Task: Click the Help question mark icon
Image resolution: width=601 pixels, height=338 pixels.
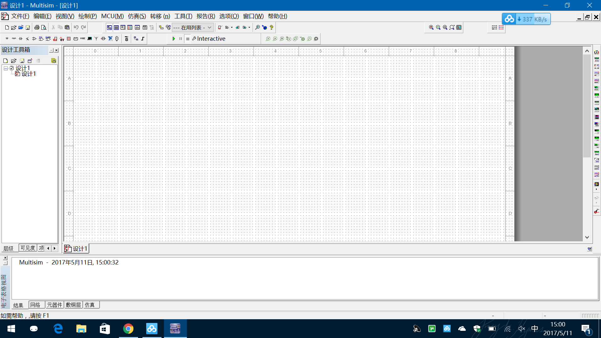Action: 271,28
